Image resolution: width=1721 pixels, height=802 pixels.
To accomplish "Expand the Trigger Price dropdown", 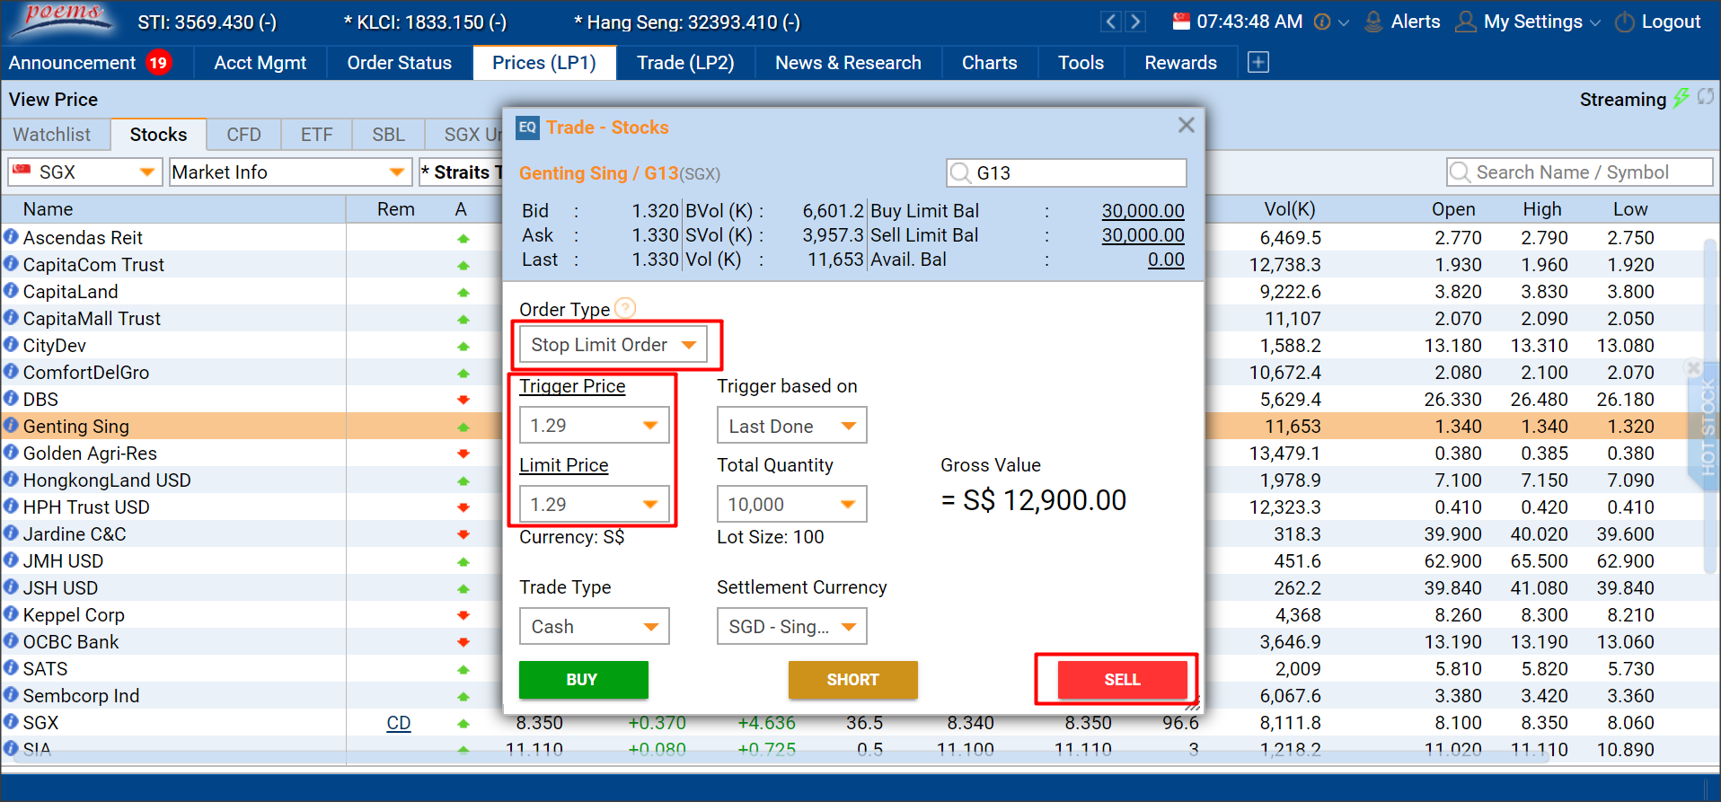I will click(x=650, y=426).
